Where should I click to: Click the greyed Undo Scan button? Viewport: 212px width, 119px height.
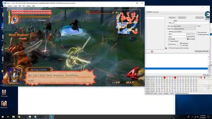click(x=199, y=18)
